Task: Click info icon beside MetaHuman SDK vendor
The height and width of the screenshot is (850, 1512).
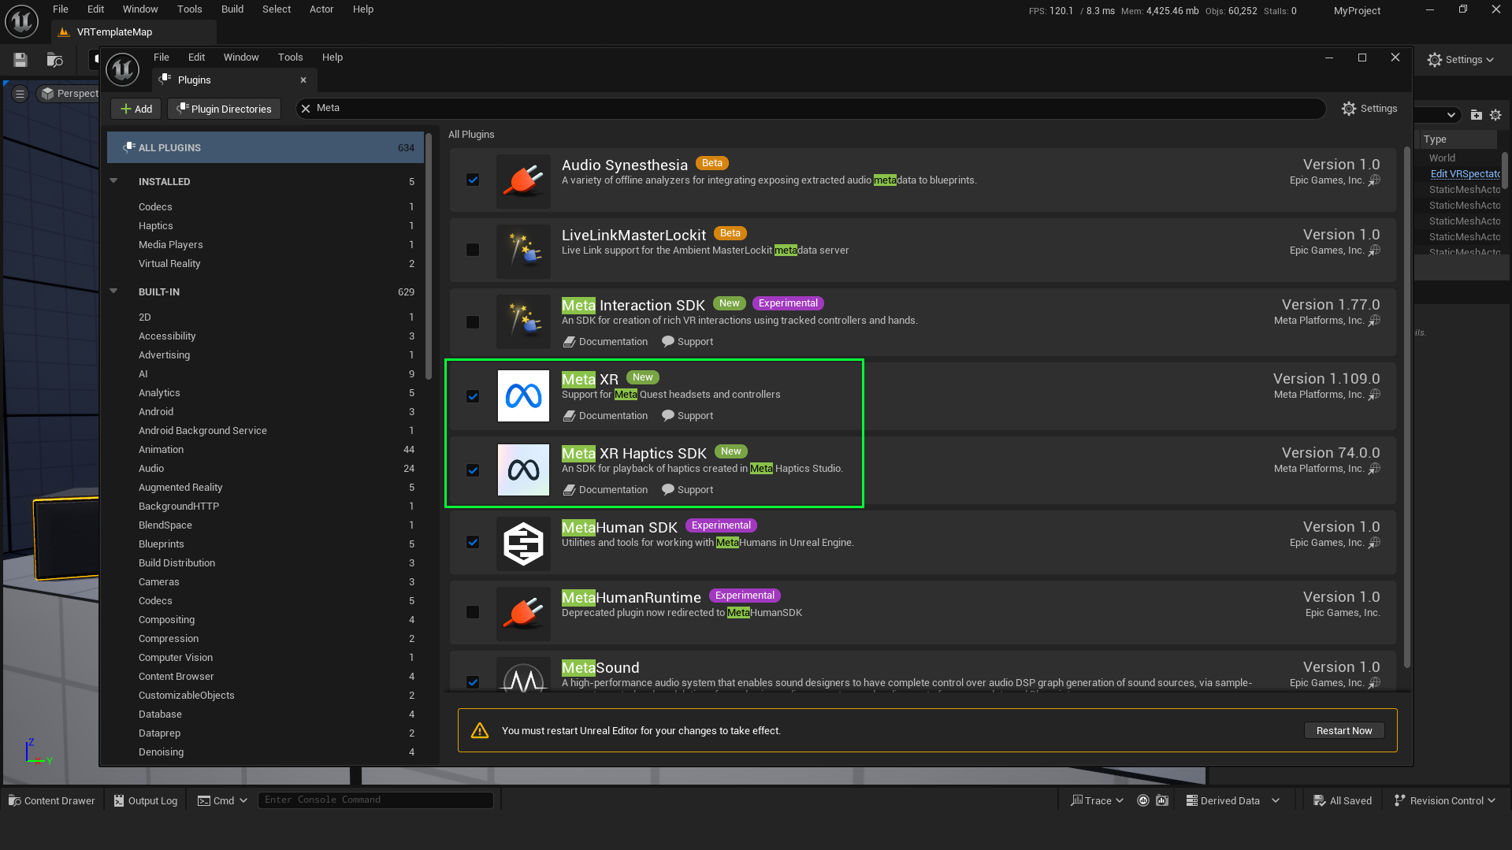Action: tap(1374, 543)
